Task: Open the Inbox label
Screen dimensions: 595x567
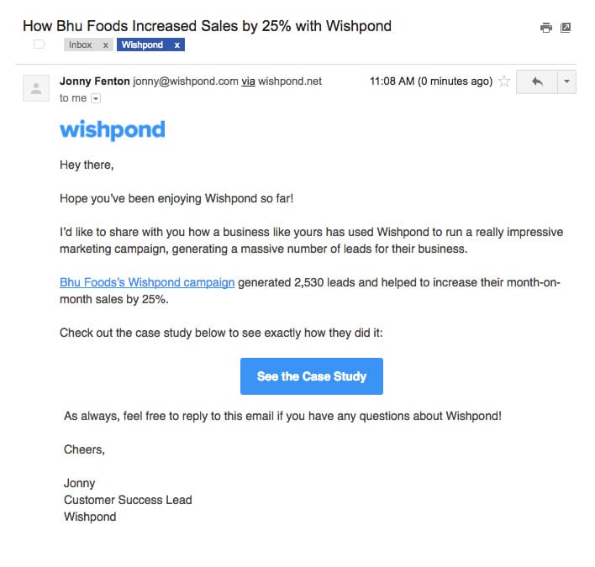Action: pos(81,45)
